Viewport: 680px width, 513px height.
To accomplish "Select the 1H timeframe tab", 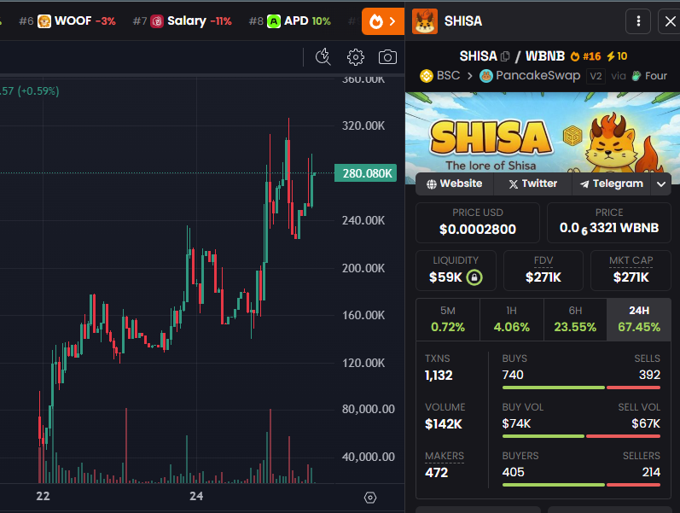I will (x=512, y=319).
